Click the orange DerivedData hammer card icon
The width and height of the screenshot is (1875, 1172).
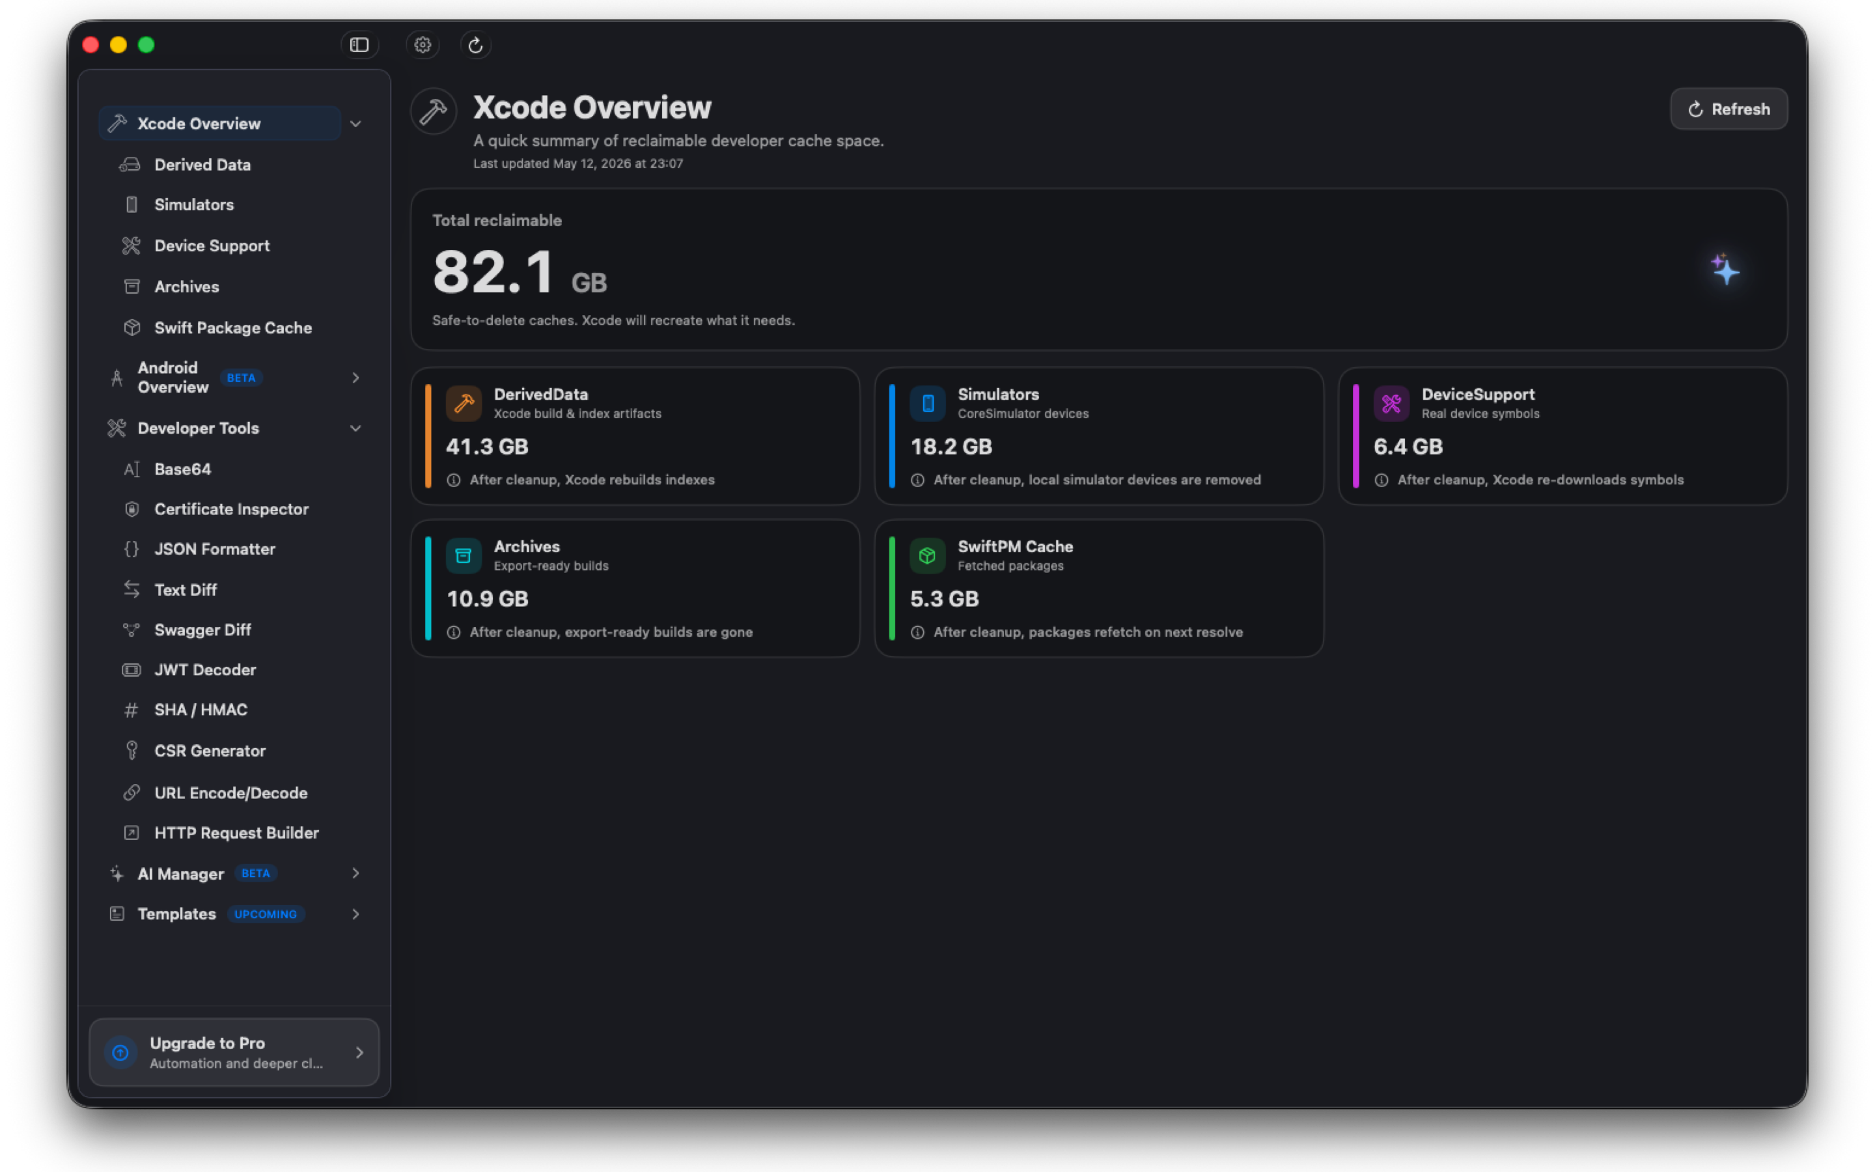[x=464, y=403]
